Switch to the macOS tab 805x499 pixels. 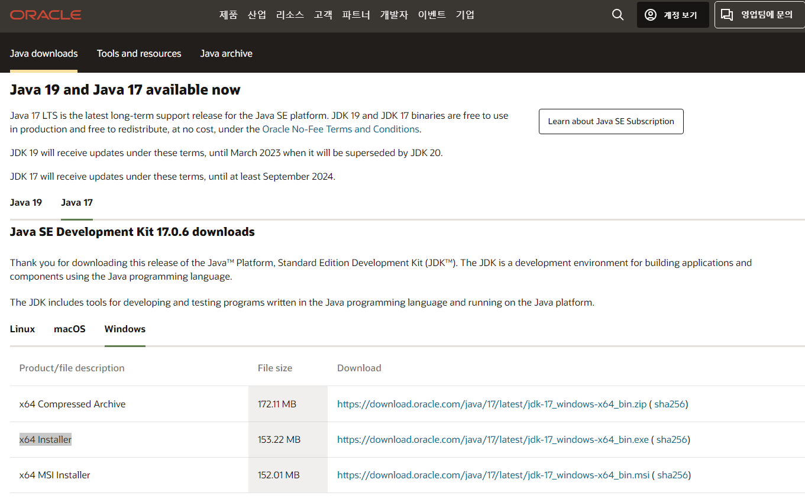pyautogui.click(x=70, y=329)
